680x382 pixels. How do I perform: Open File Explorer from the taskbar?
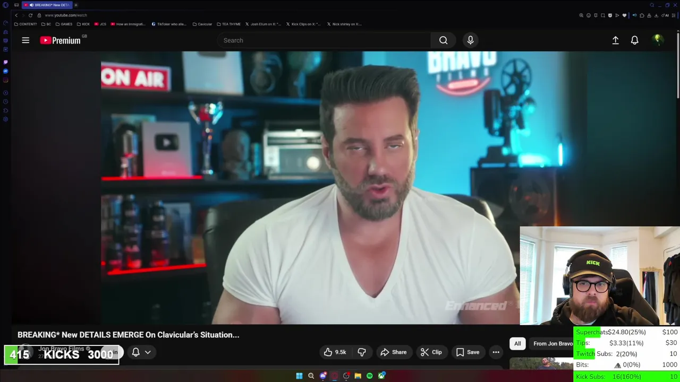coord(358,376)
